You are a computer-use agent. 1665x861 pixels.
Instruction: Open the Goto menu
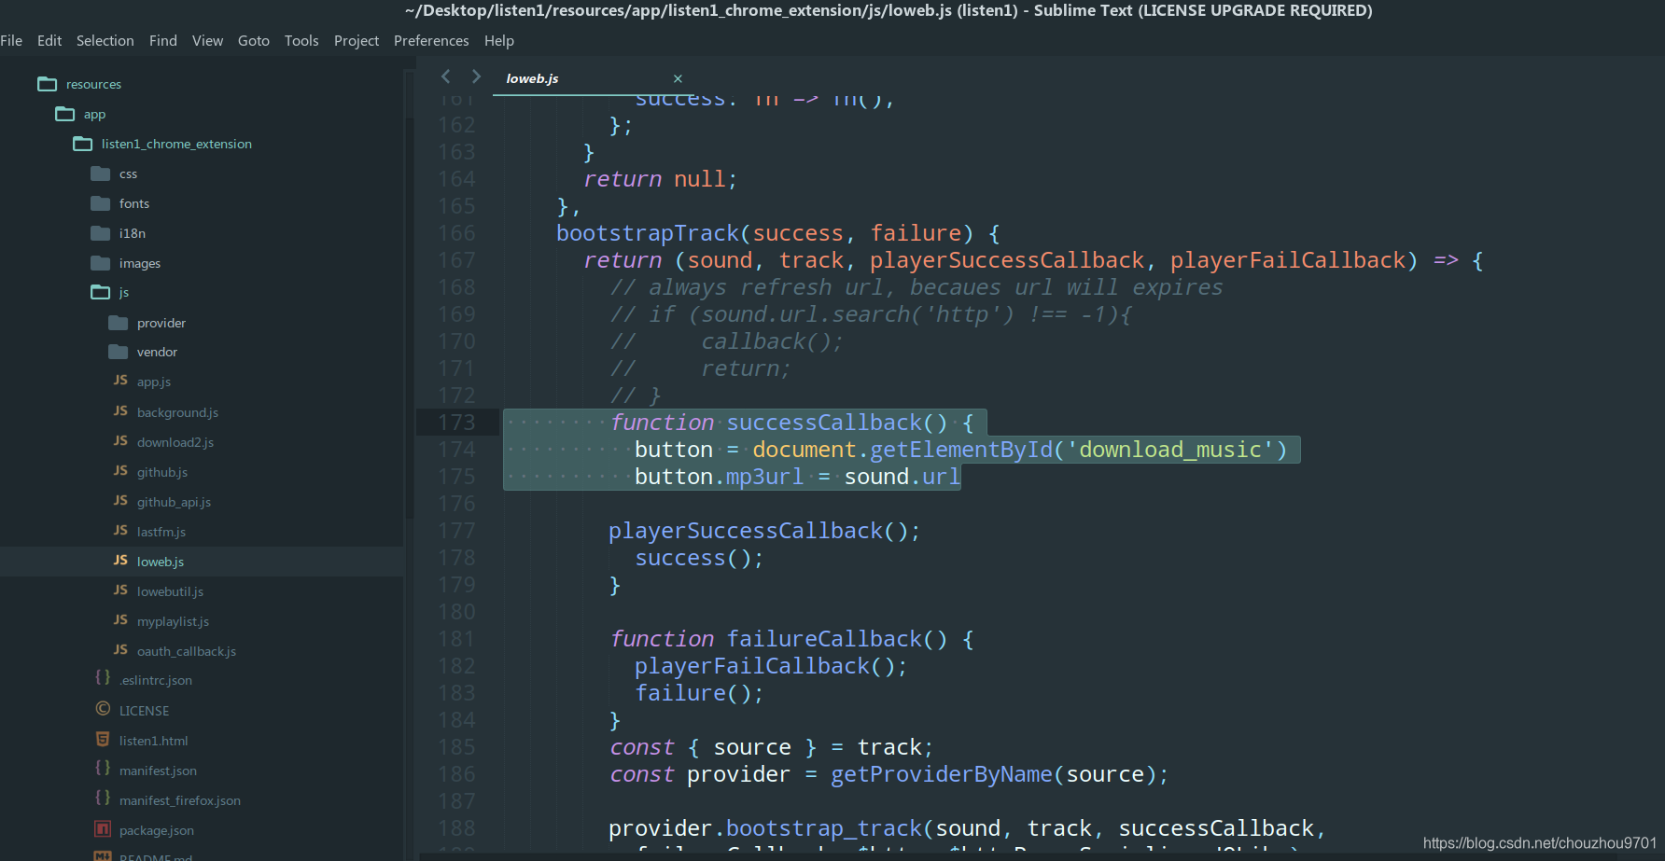[x=254, y=41]
